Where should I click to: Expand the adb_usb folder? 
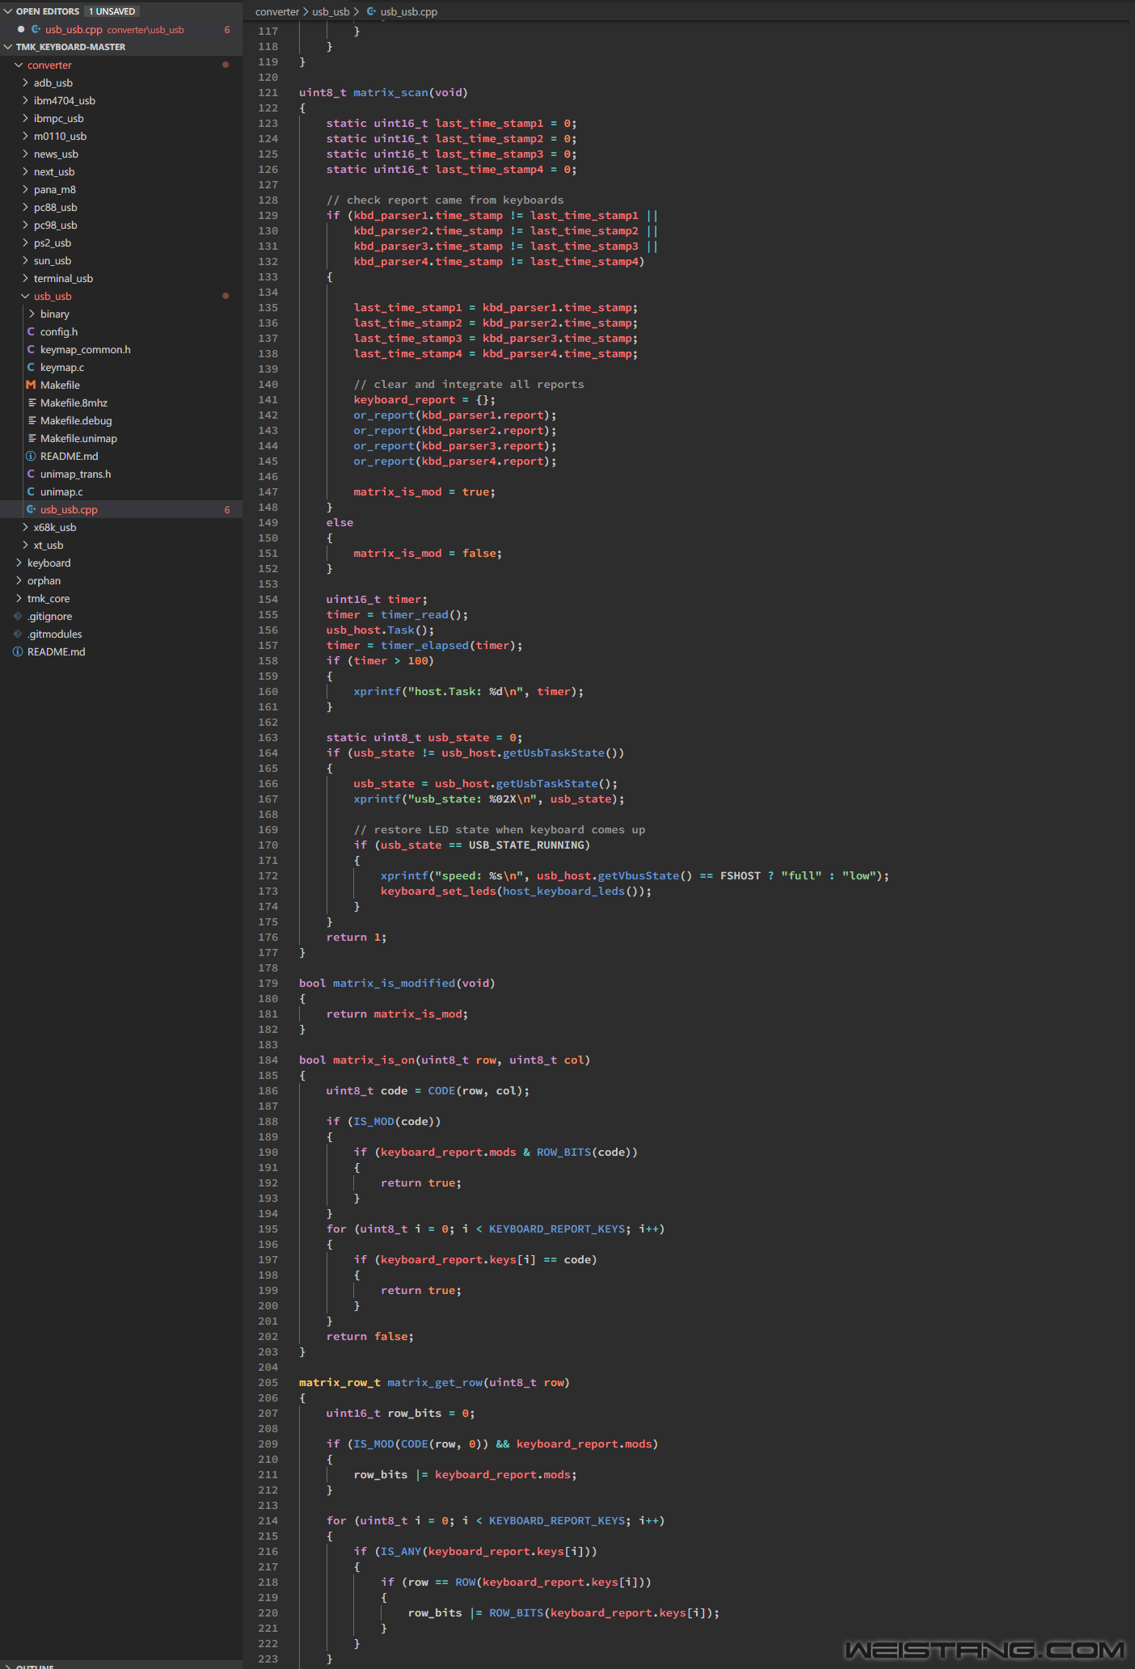pos(25,82)
